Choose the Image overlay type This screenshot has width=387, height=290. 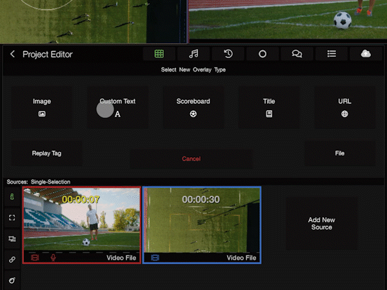(x=42, y=107)
